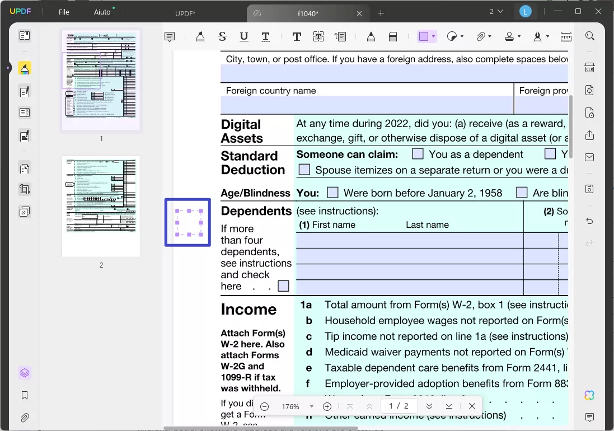Open the Attachments paperclip at sidebar bottom
614x431 pixels.
click(25, 418)
